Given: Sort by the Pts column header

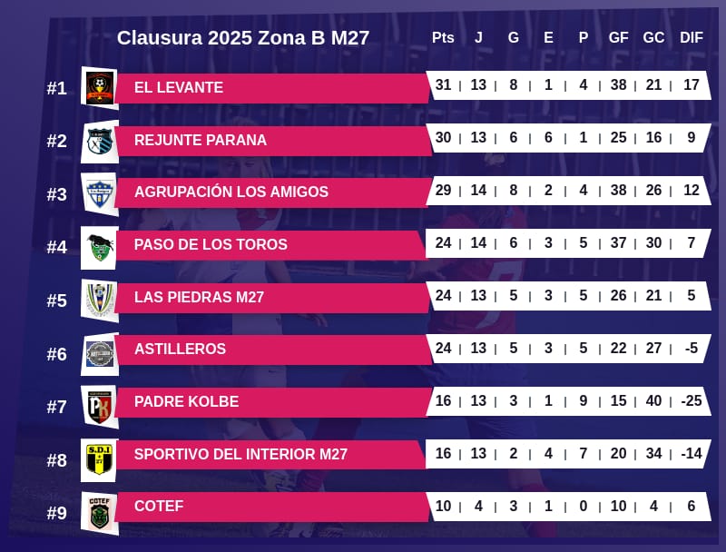Looking at the screenshot, I should click(443, 38).
